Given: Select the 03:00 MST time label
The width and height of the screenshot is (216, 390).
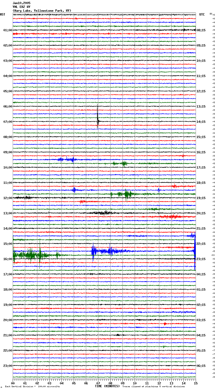Looking at the screenshot, I should 8,61.
